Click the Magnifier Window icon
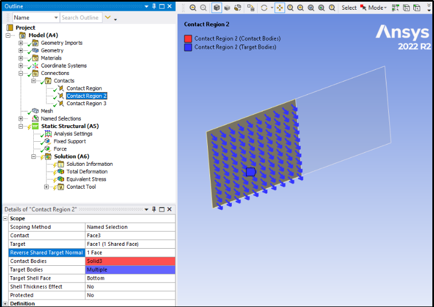The width and height of the screenshot is (434, 307). click(x=332, y=8)
